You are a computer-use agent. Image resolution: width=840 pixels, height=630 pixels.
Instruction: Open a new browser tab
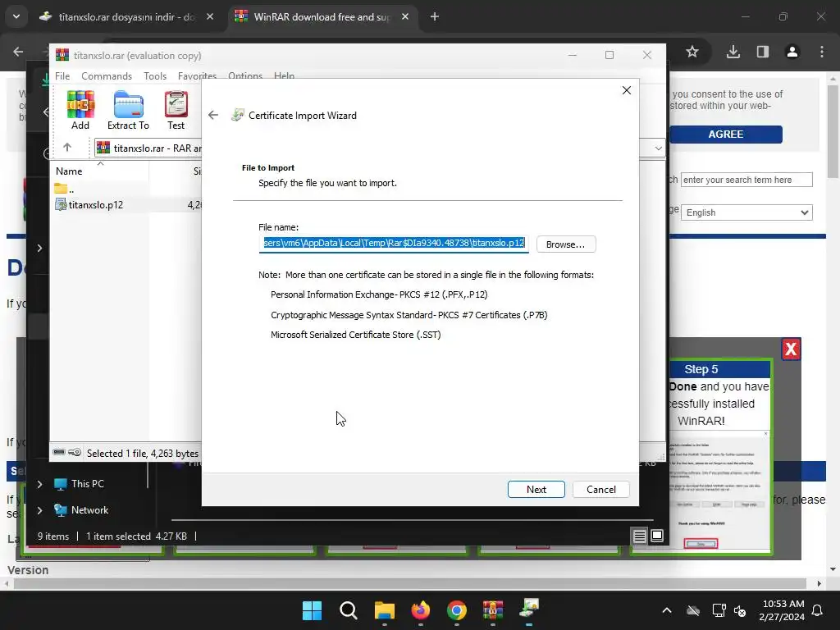[435, 16]
